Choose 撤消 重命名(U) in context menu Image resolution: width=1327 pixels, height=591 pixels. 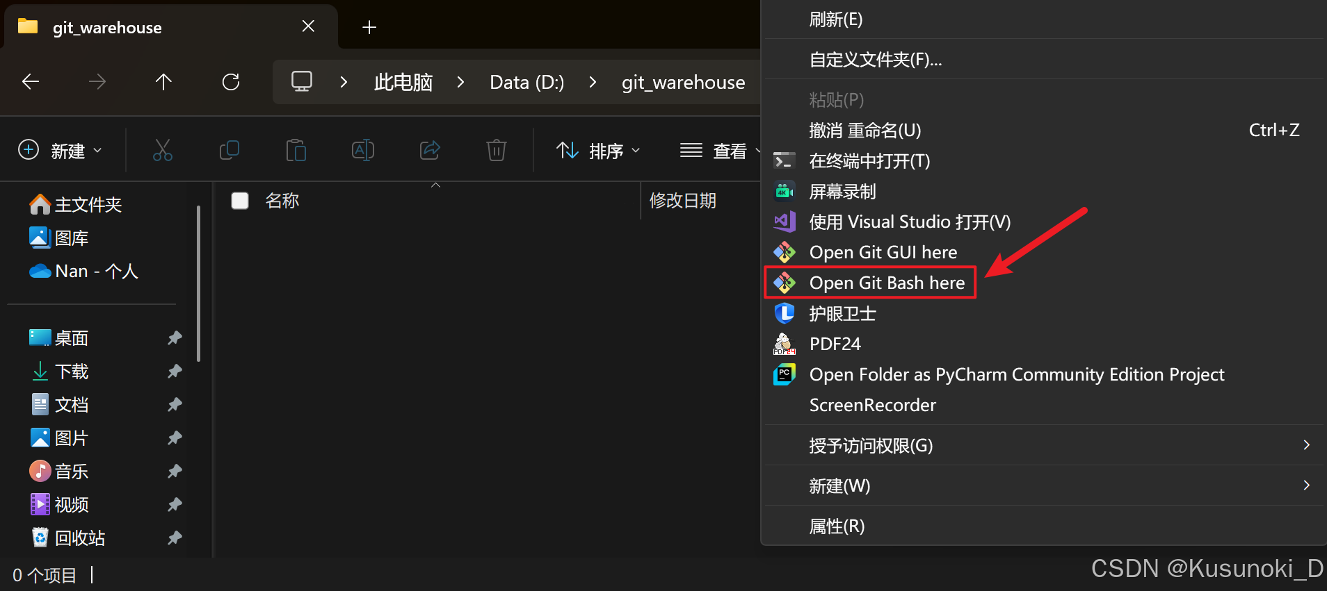click(x=1045, y=131)
